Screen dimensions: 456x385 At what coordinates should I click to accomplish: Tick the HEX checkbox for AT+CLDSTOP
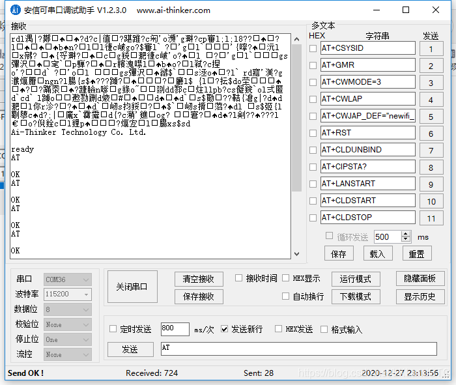[313, 218]
